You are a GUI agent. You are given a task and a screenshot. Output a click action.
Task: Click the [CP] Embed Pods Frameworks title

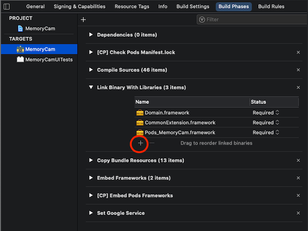135,196
